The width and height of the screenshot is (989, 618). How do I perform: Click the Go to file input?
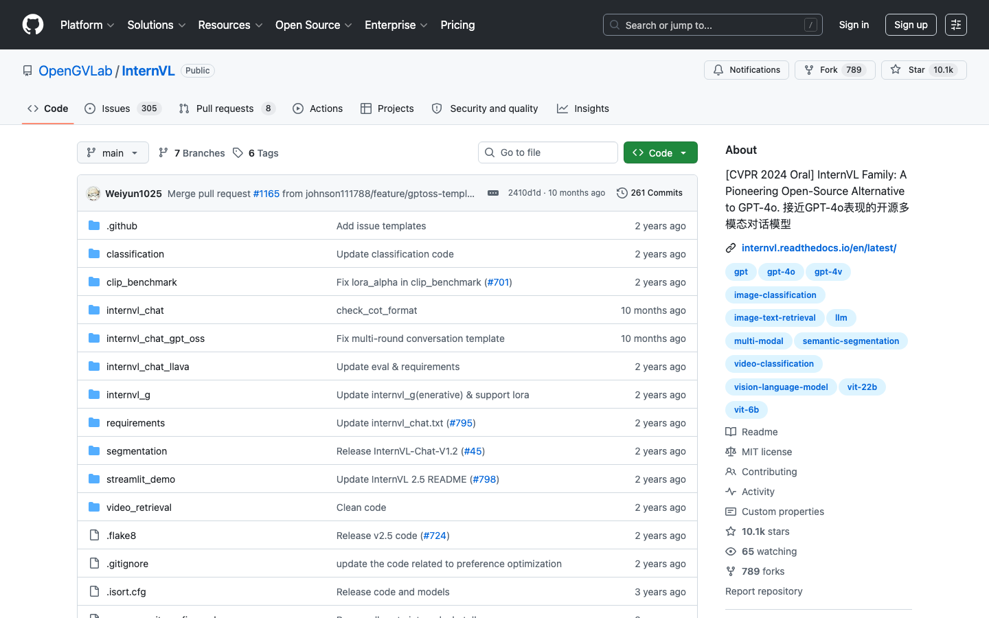(x=548, y=152)
